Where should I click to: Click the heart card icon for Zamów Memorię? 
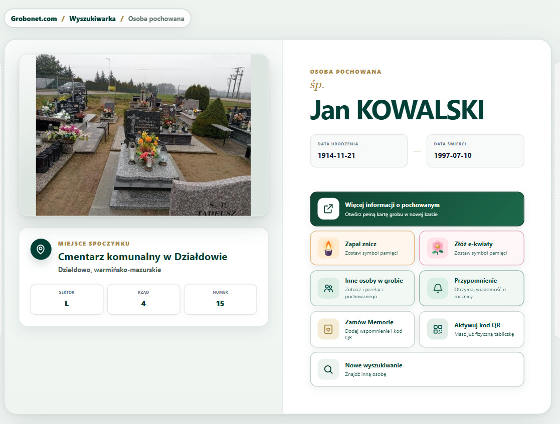click(x=328, y=329)
